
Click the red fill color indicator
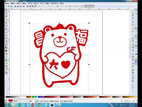point(11,100)
